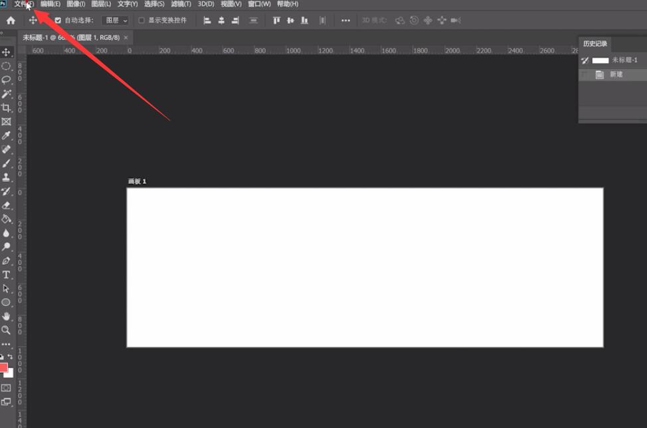Open the 视图(V) menu
Image resolution: width=647 pixels, height=428 pixels.
pyautogui.click(x=231, y=4)
